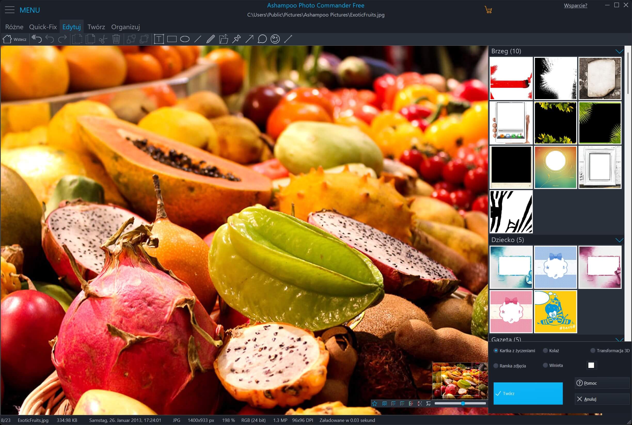Click the winking smiley emoji tool
This screenshot has width=632, height=425.
pos(275,39)
